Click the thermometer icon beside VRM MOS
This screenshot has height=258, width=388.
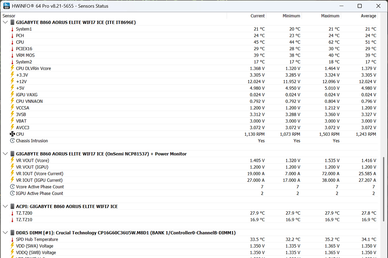[12, 55]
